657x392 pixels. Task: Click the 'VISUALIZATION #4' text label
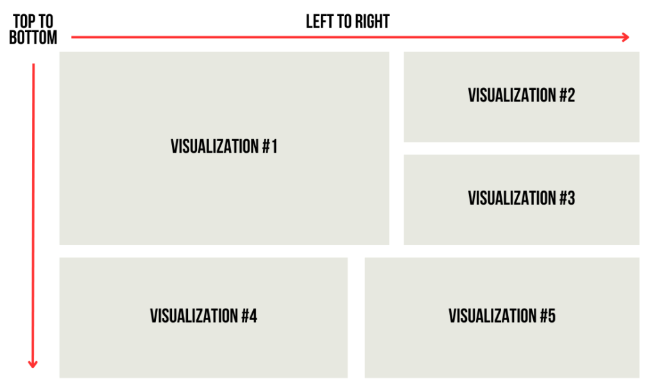pyautogui.click(x=203, y=316)
